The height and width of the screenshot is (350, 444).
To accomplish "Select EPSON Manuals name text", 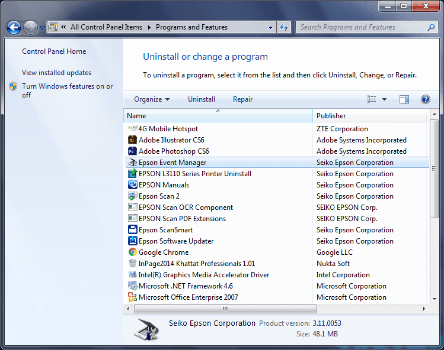I will 164,185.
